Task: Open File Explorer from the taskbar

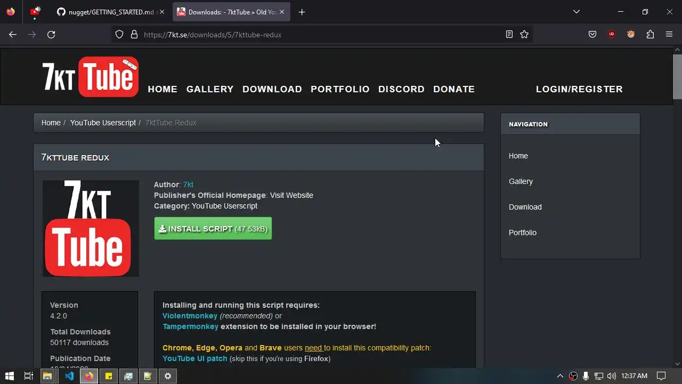Action: (x=47, y=376)
